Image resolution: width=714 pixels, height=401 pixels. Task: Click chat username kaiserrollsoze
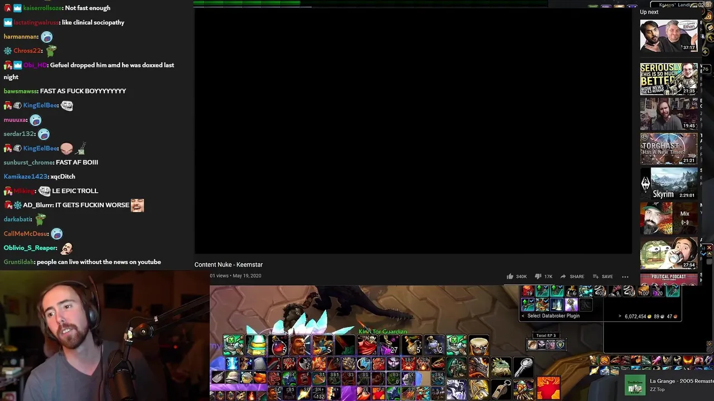click(x=43, y=8)
